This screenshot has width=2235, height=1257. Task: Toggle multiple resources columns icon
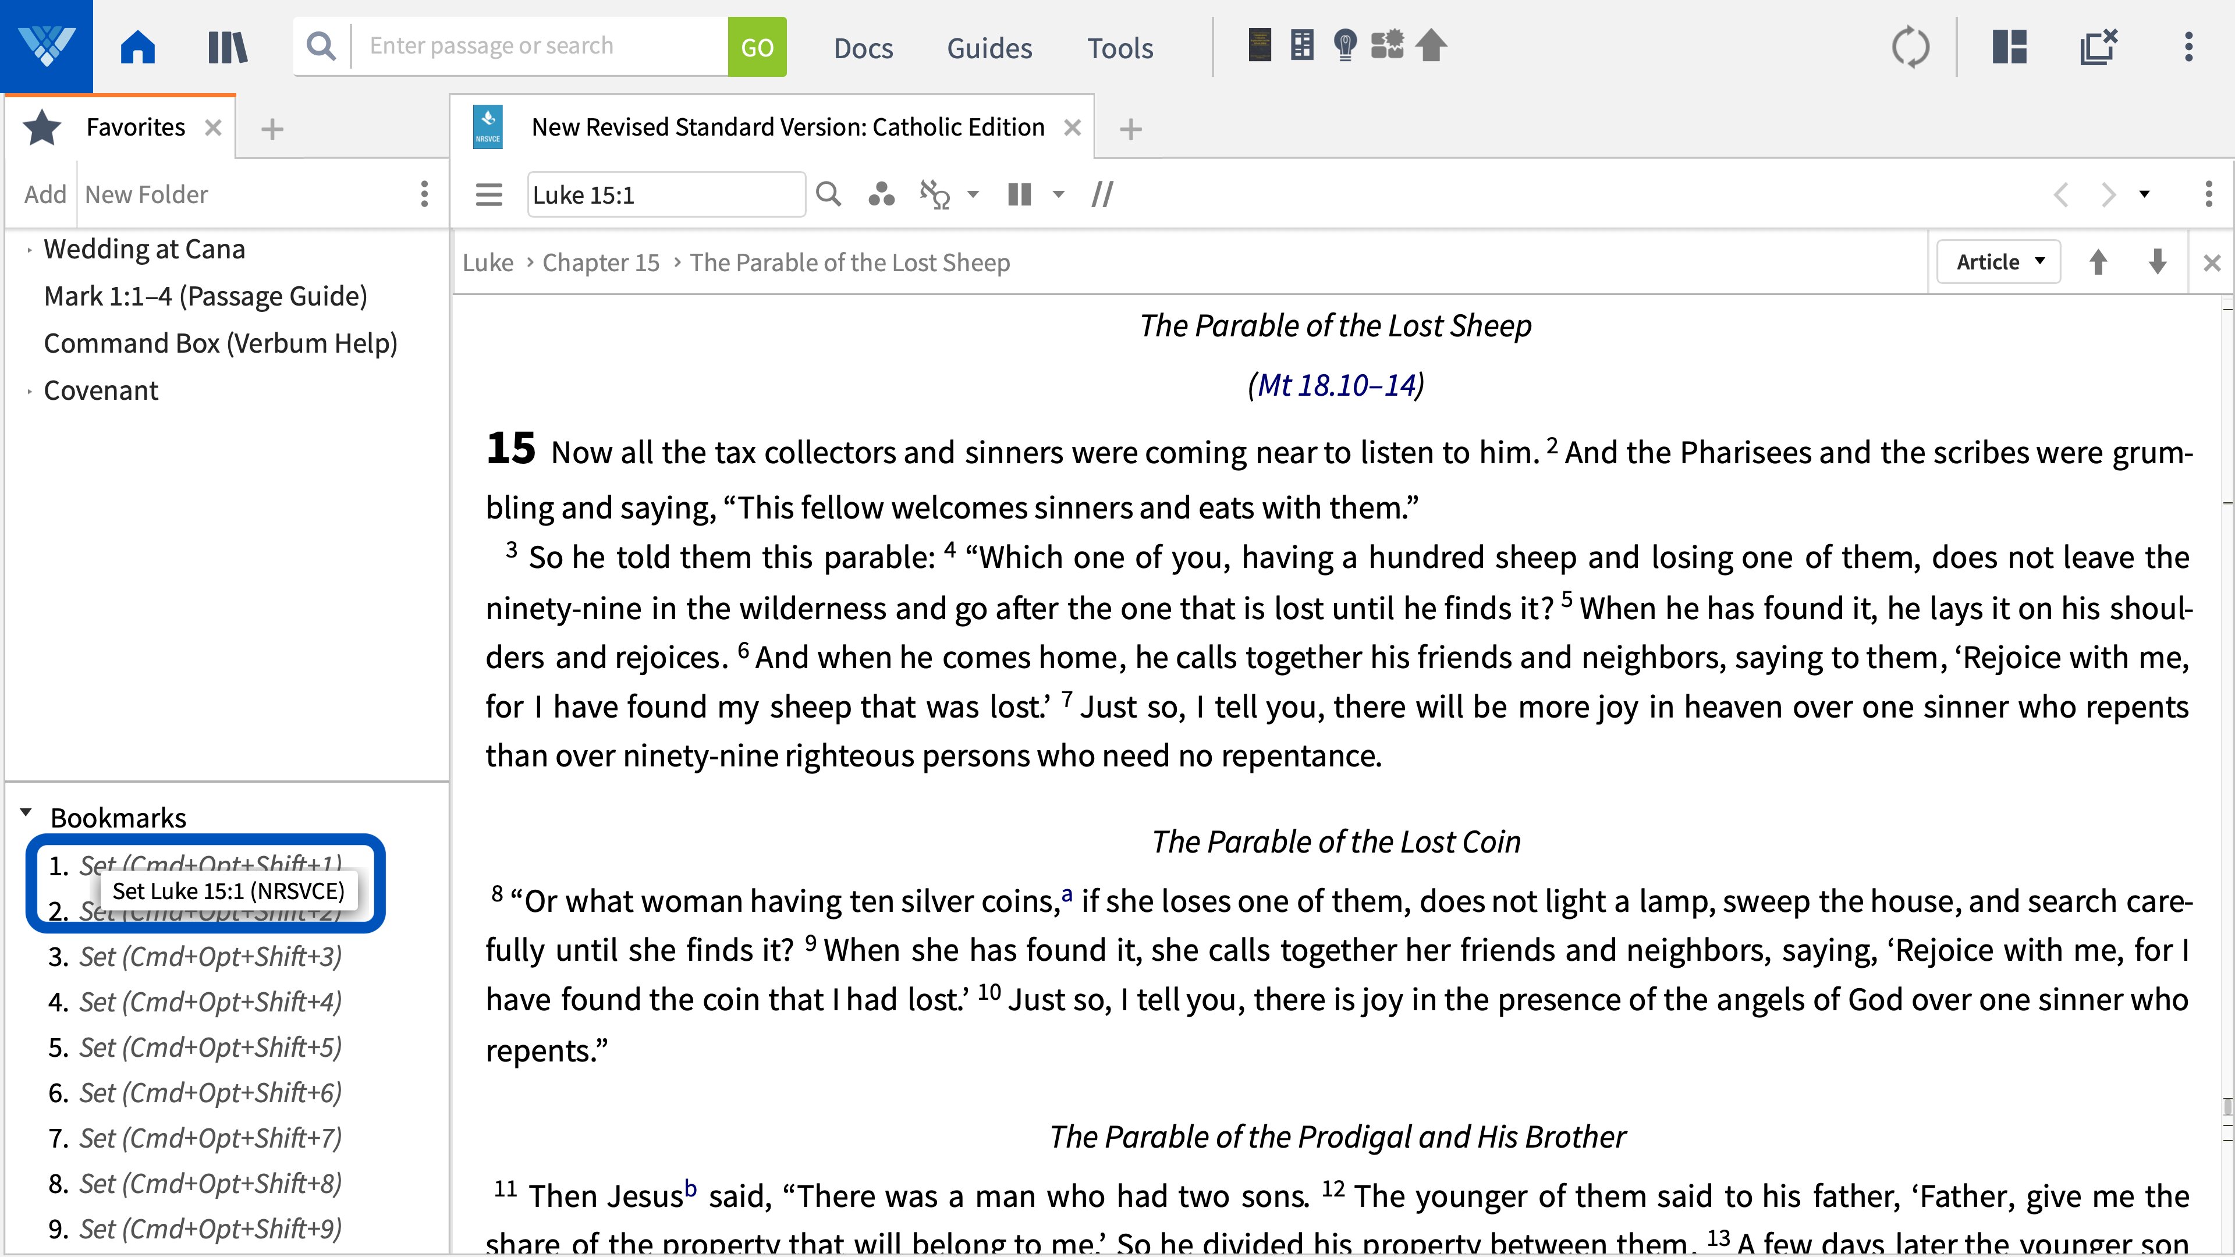[1020, 194]
